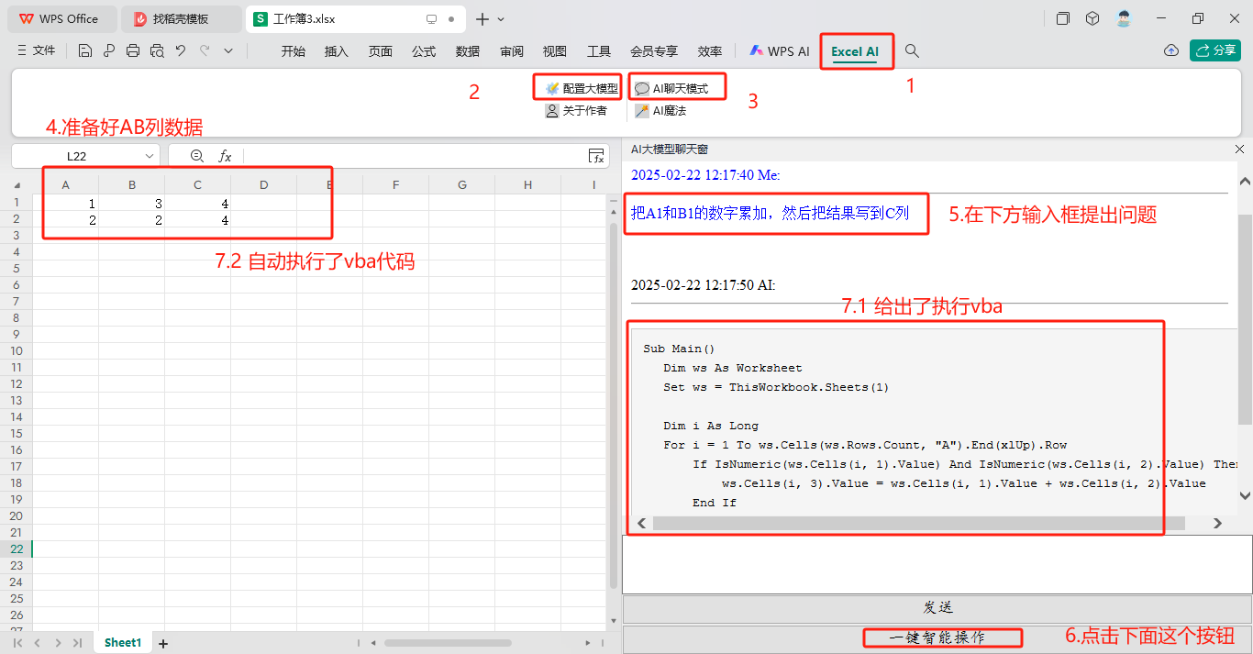The width and height of the screenshot is (1253, 654).
Task: Open the 公式 ribbon tab
Action: [x=424, y=51]
